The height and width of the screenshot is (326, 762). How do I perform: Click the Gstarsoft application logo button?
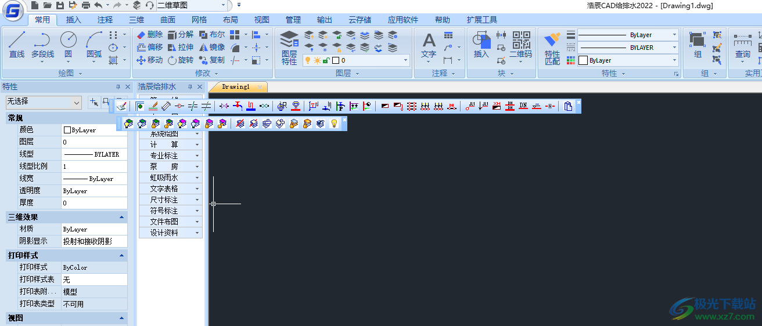click(x=12, y=10)
